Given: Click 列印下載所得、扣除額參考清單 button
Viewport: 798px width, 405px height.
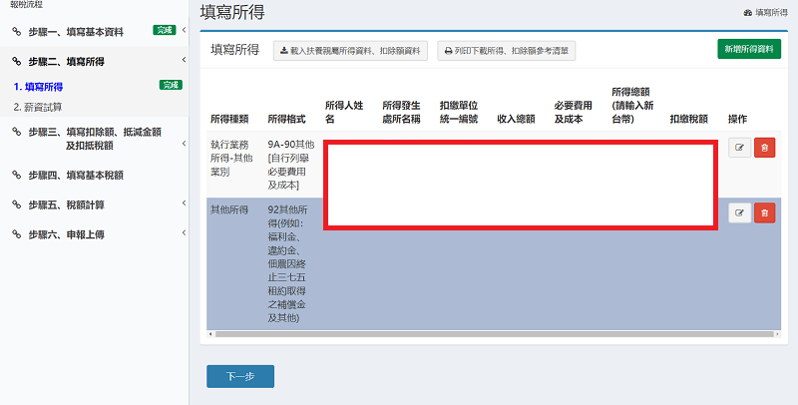Looking at the screenshot, I should tap(507, 51).
